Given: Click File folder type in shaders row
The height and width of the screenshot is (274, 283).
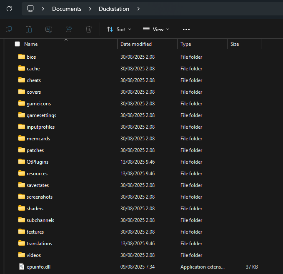Looking at the screenshot, I should click(191, 209).
